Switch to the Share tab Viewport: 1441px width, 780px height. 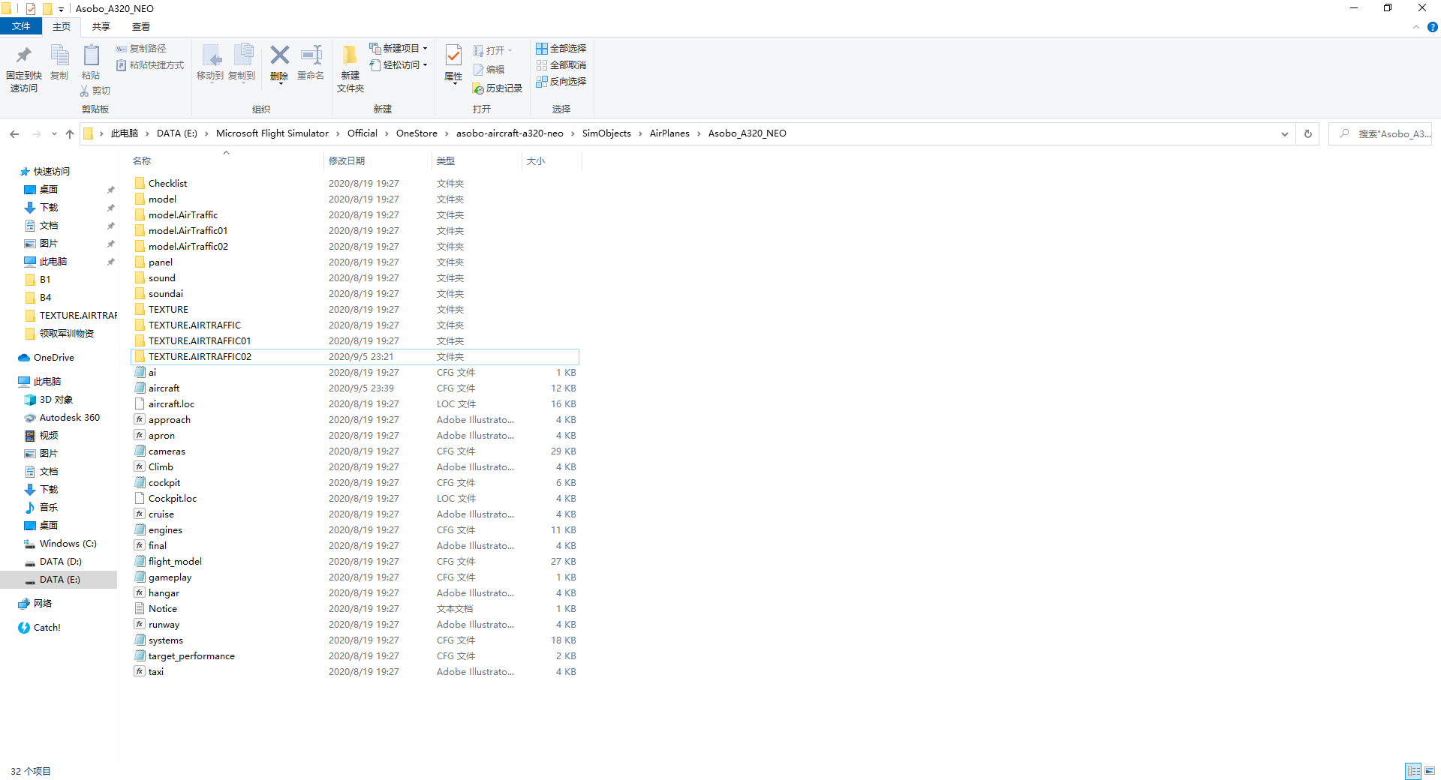click(x=101, y=27)
